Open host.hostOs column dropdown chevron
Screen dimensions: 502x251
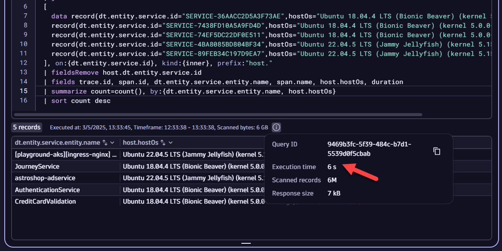click(171, 142)
